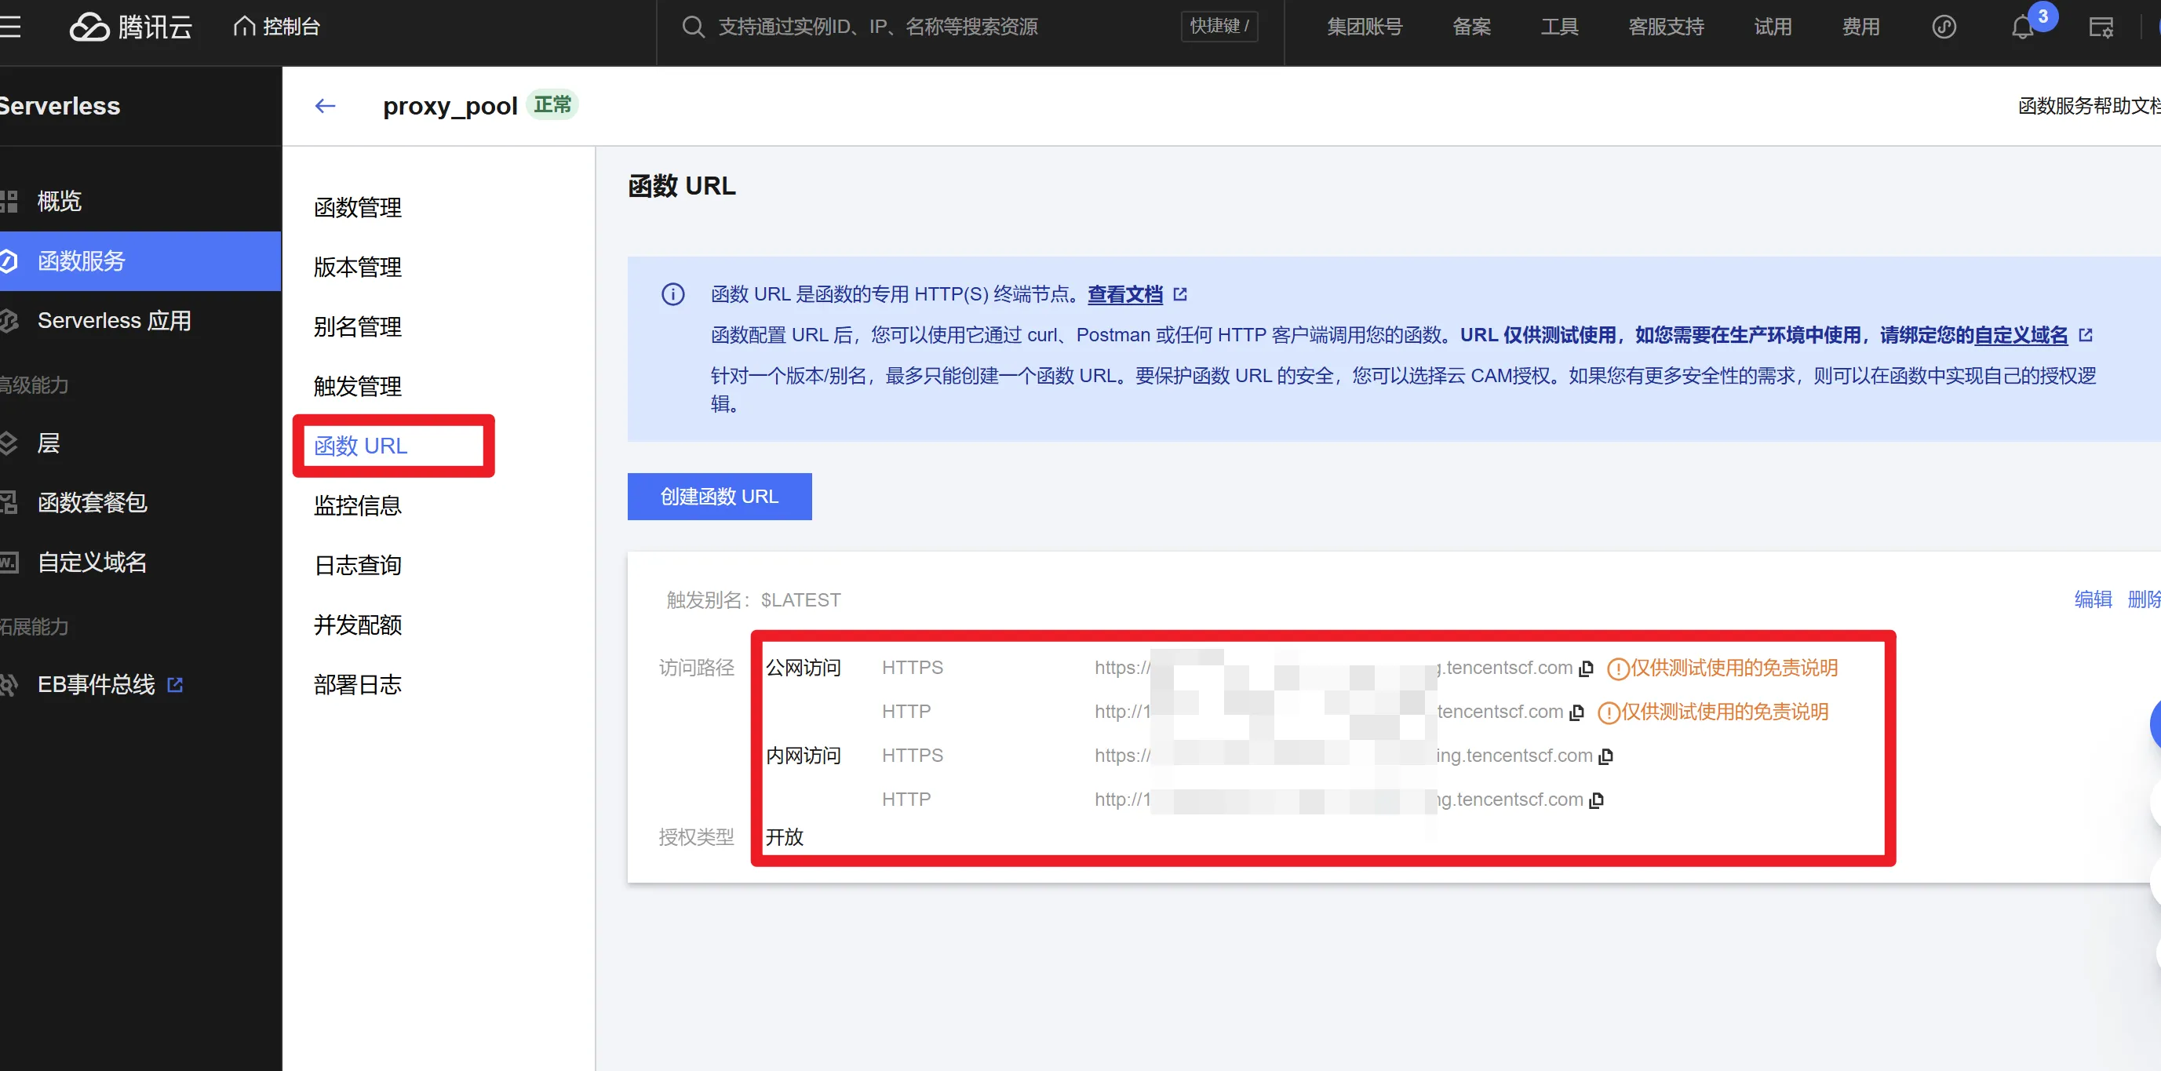Select 日志查询 in function menu
The width and height of the screenshot is (2161, 1071).
pyautogui.click(x=357, y=565)
